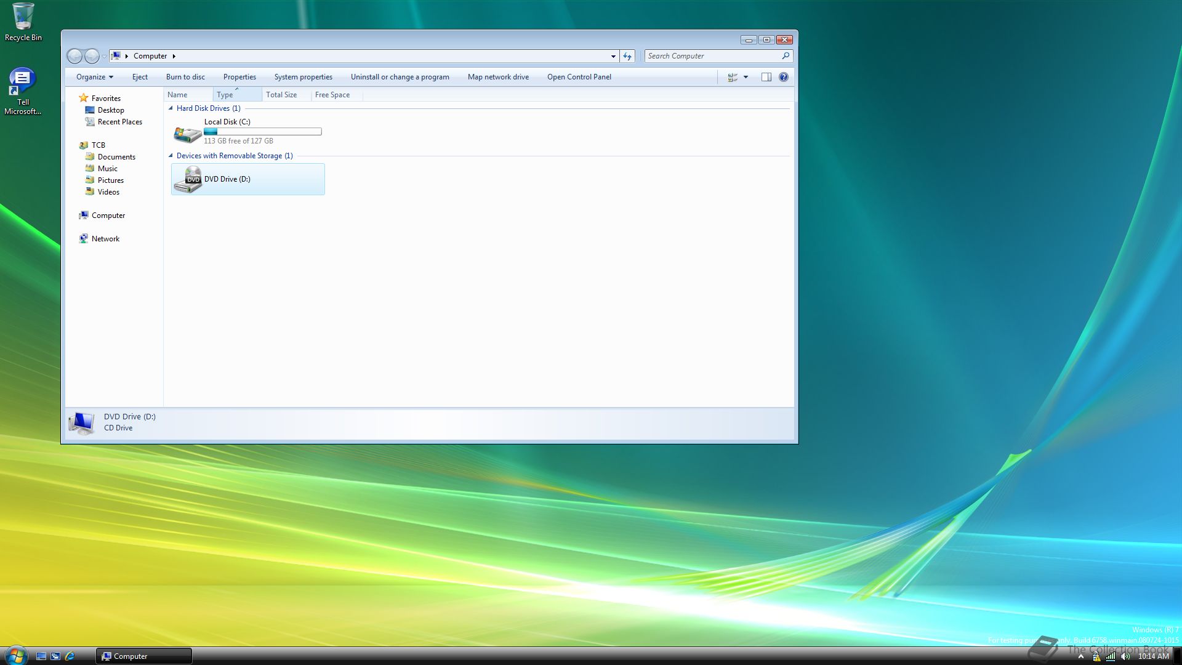Open Documents in the navigation pane

116,157
